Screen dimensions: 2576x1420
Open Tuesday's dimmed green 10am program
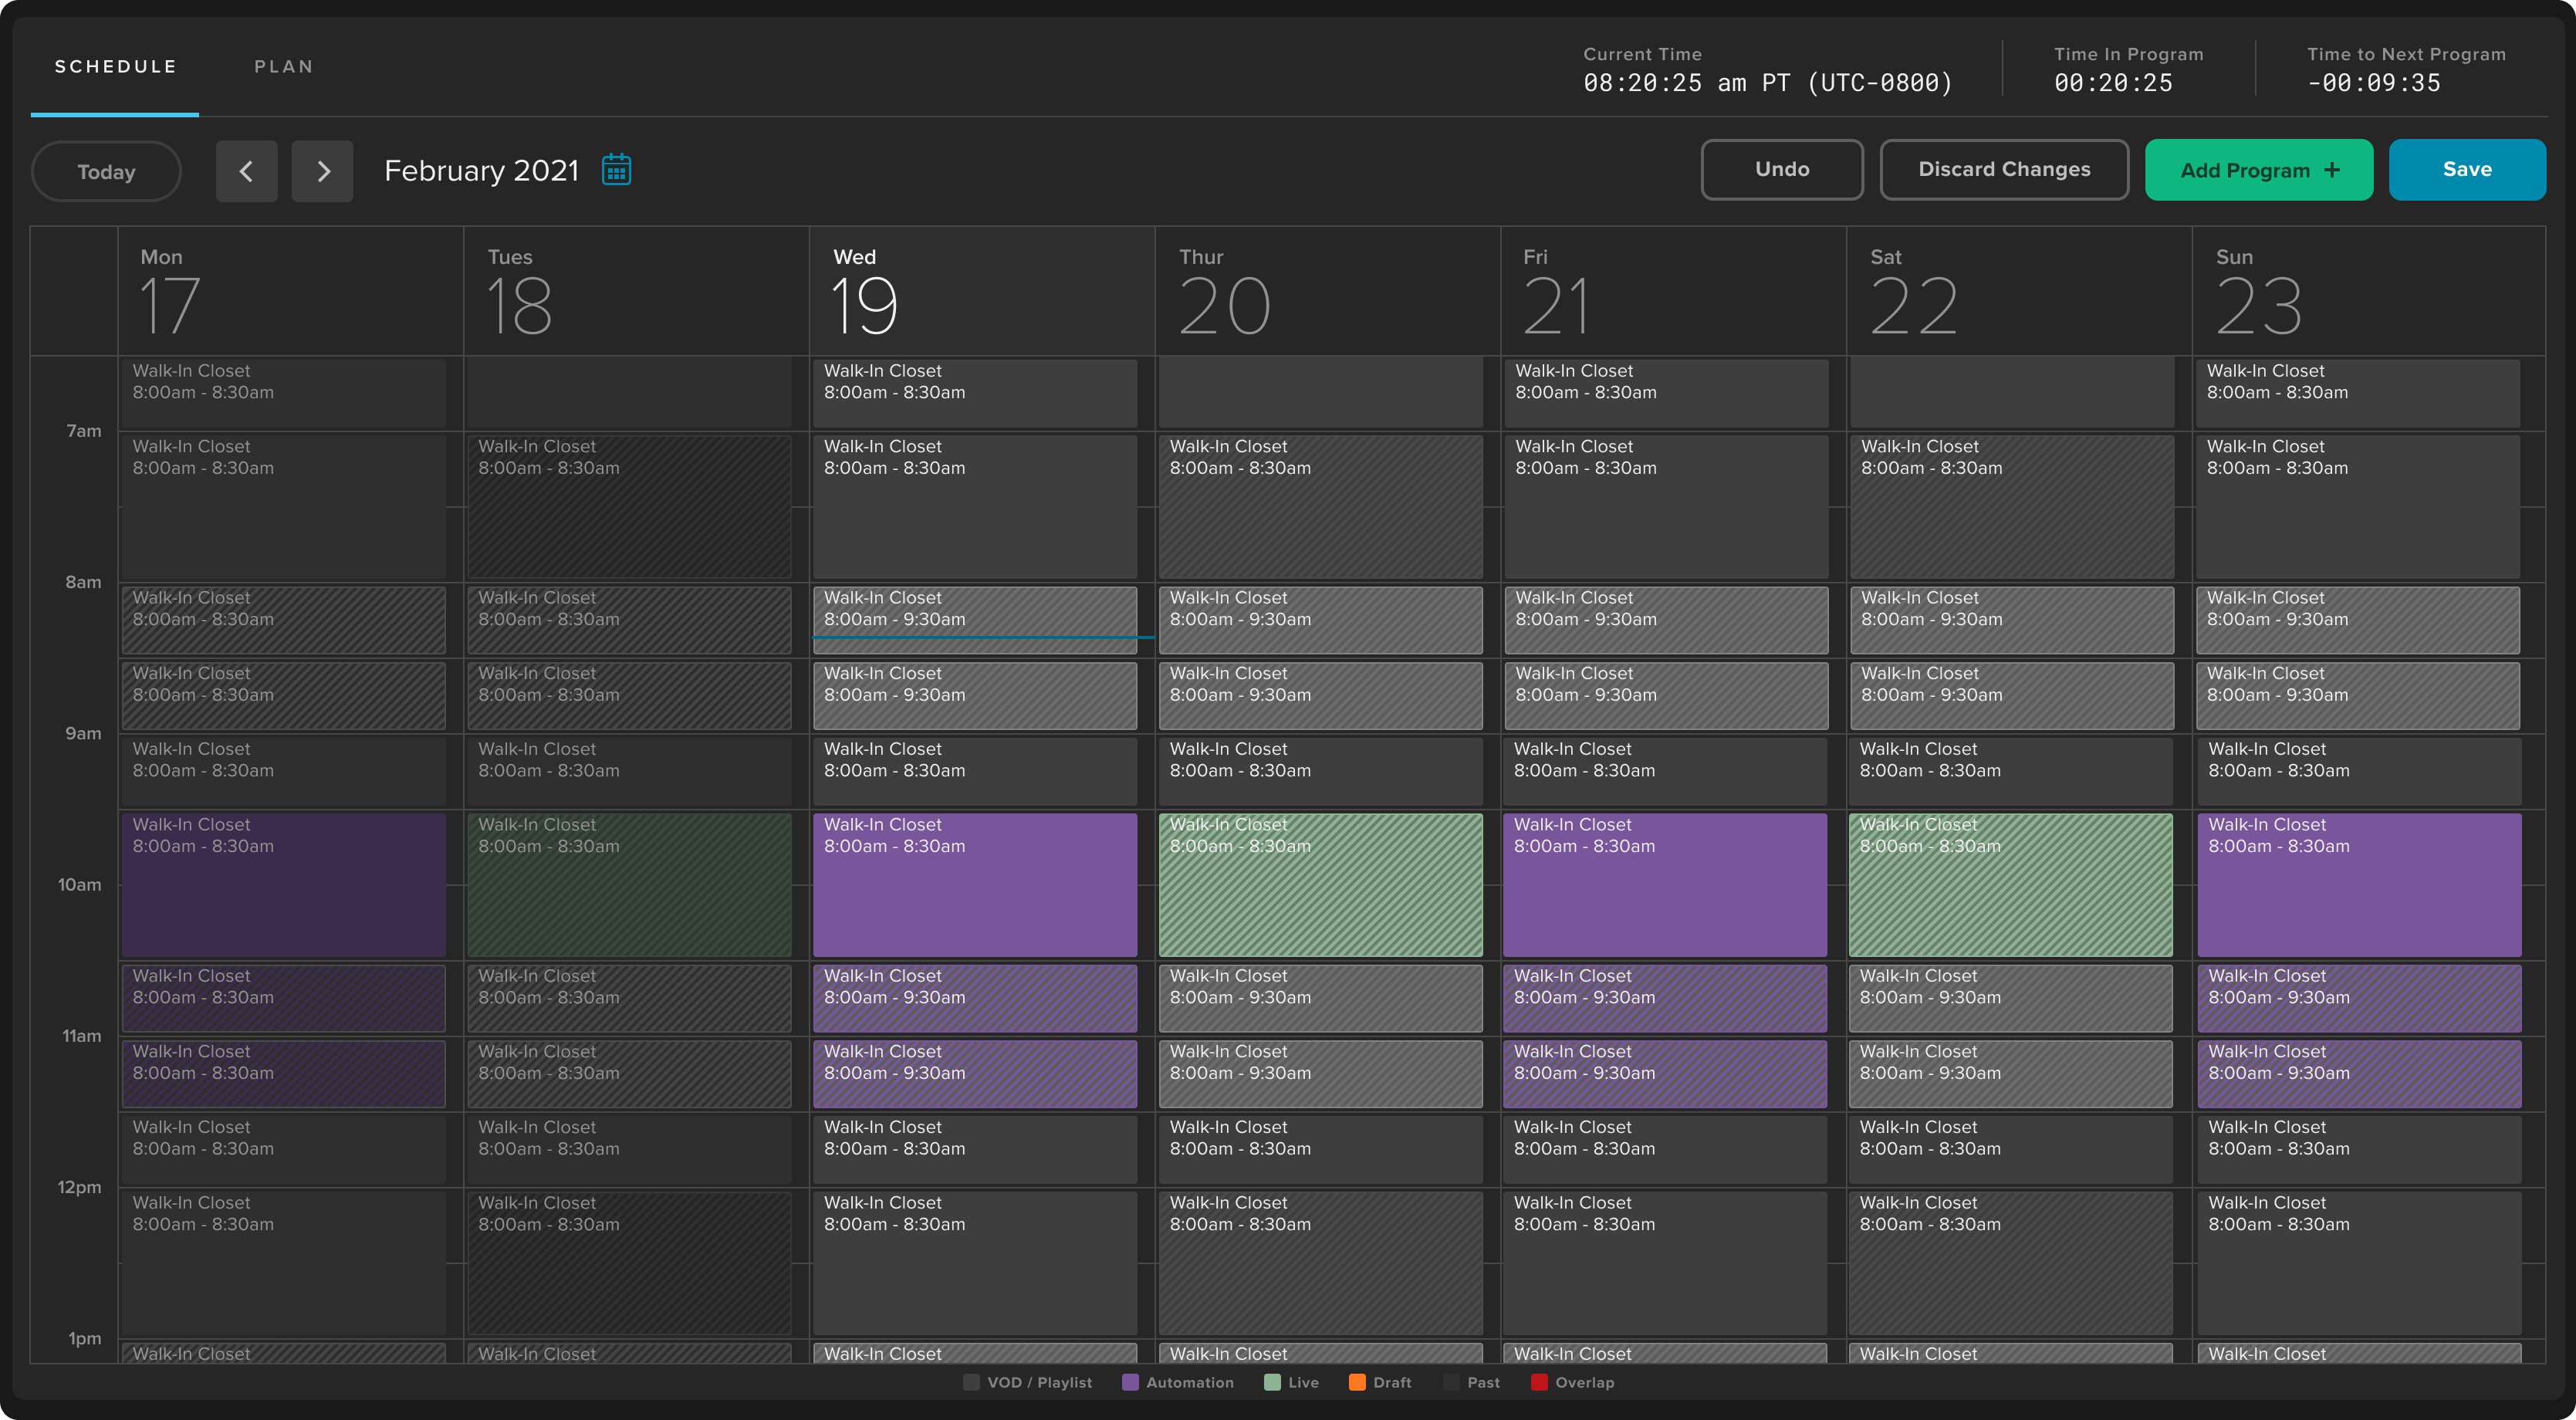(x=629, y=885)
